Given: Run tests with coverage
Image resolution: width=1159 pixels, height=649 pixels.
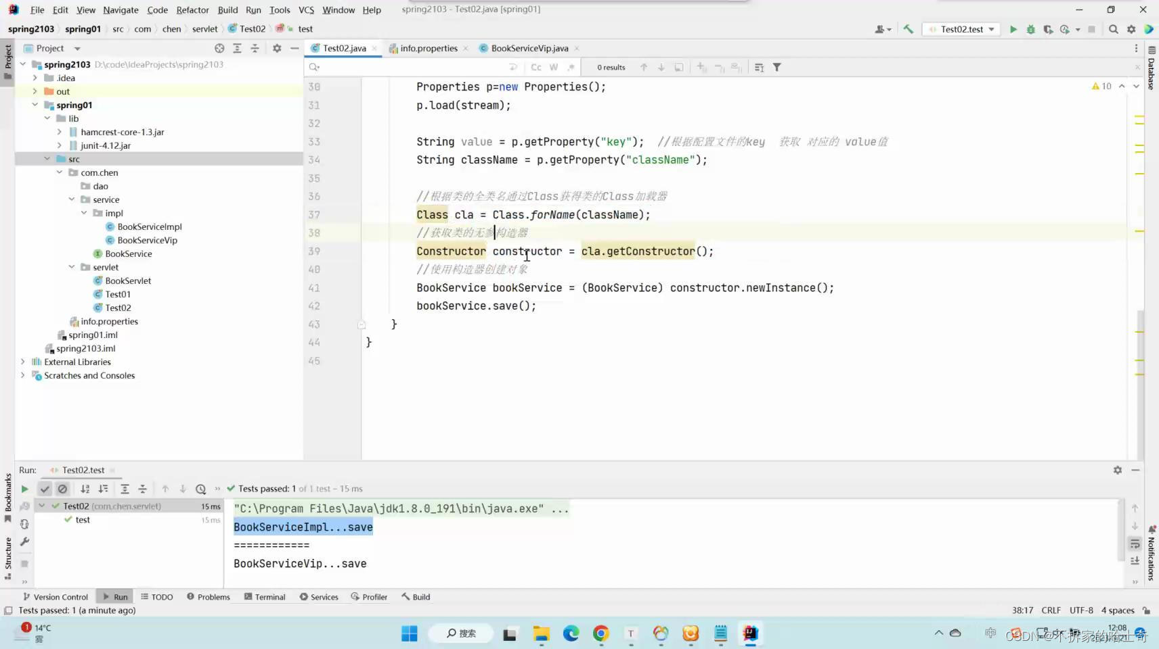Looking at the screenshot, I should click(1048, 29).
